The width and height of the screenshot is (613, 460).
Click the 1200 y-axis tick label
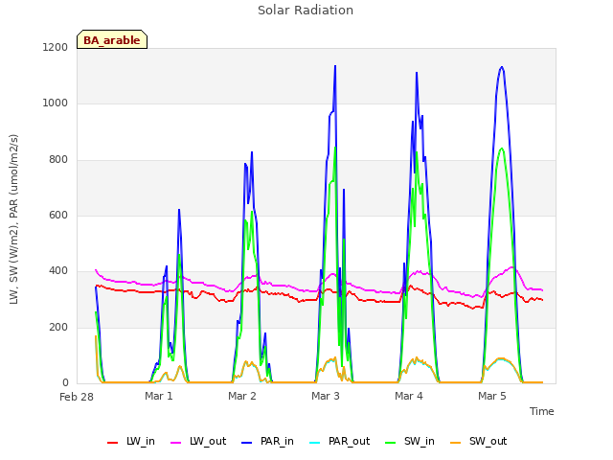click(x=56, y=47)
